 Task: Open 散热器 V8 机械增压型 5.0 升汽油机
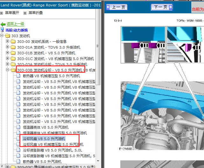click(x=51, y=76)
